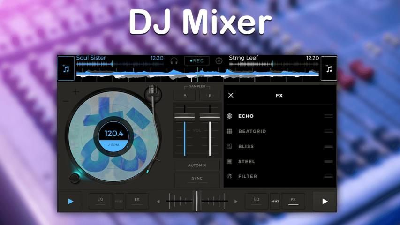Close the FX panel with X
Image resolution: width=400 pixels, height=225 pixels.
tap(231, 95)
